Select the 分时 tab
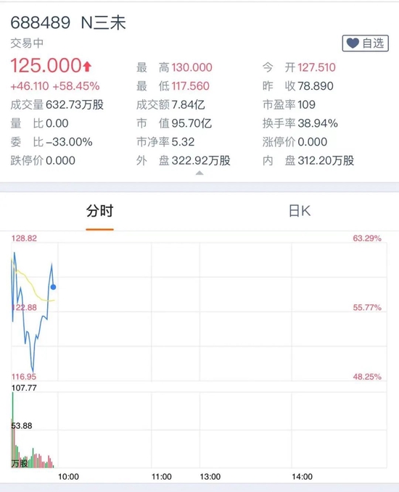Viewport: 399px width, 492px height. coord(99,211)
